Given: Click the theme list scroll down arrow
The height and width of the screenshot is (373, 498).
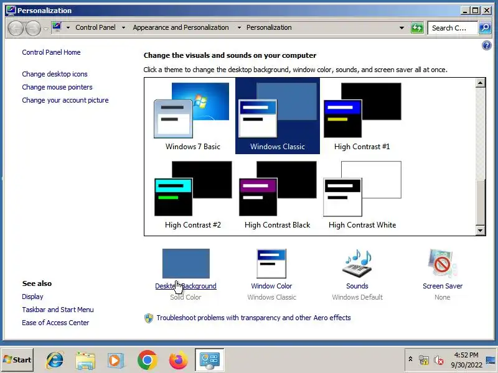Looking at the screenshot, I should click(x=480, y=231).
